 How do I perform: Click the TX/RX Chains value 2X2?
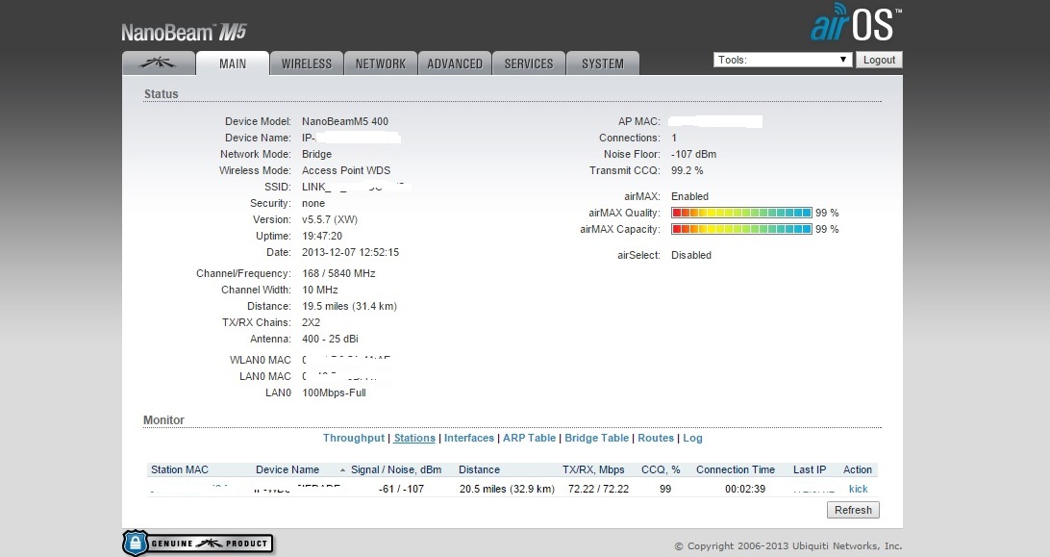(312, 322)
